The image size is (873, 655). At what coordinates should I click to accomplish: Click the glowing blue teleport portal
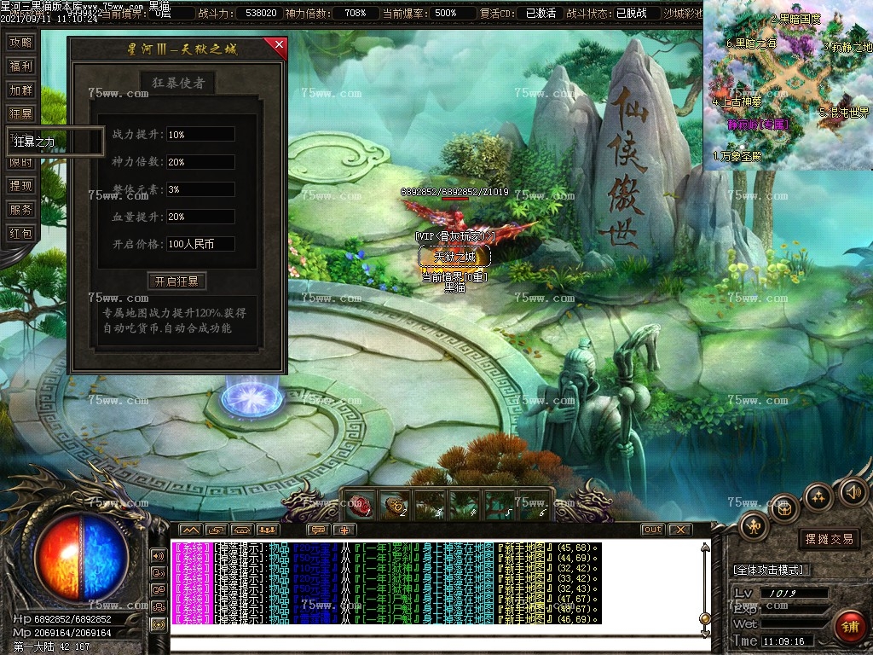click(251, 397)
